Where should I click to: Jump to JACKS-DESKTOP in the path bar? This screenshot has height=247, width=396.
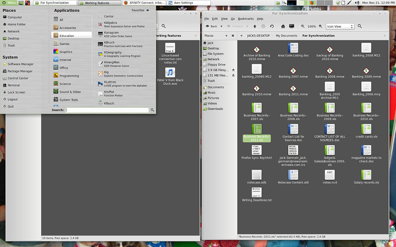click(258, 36)
